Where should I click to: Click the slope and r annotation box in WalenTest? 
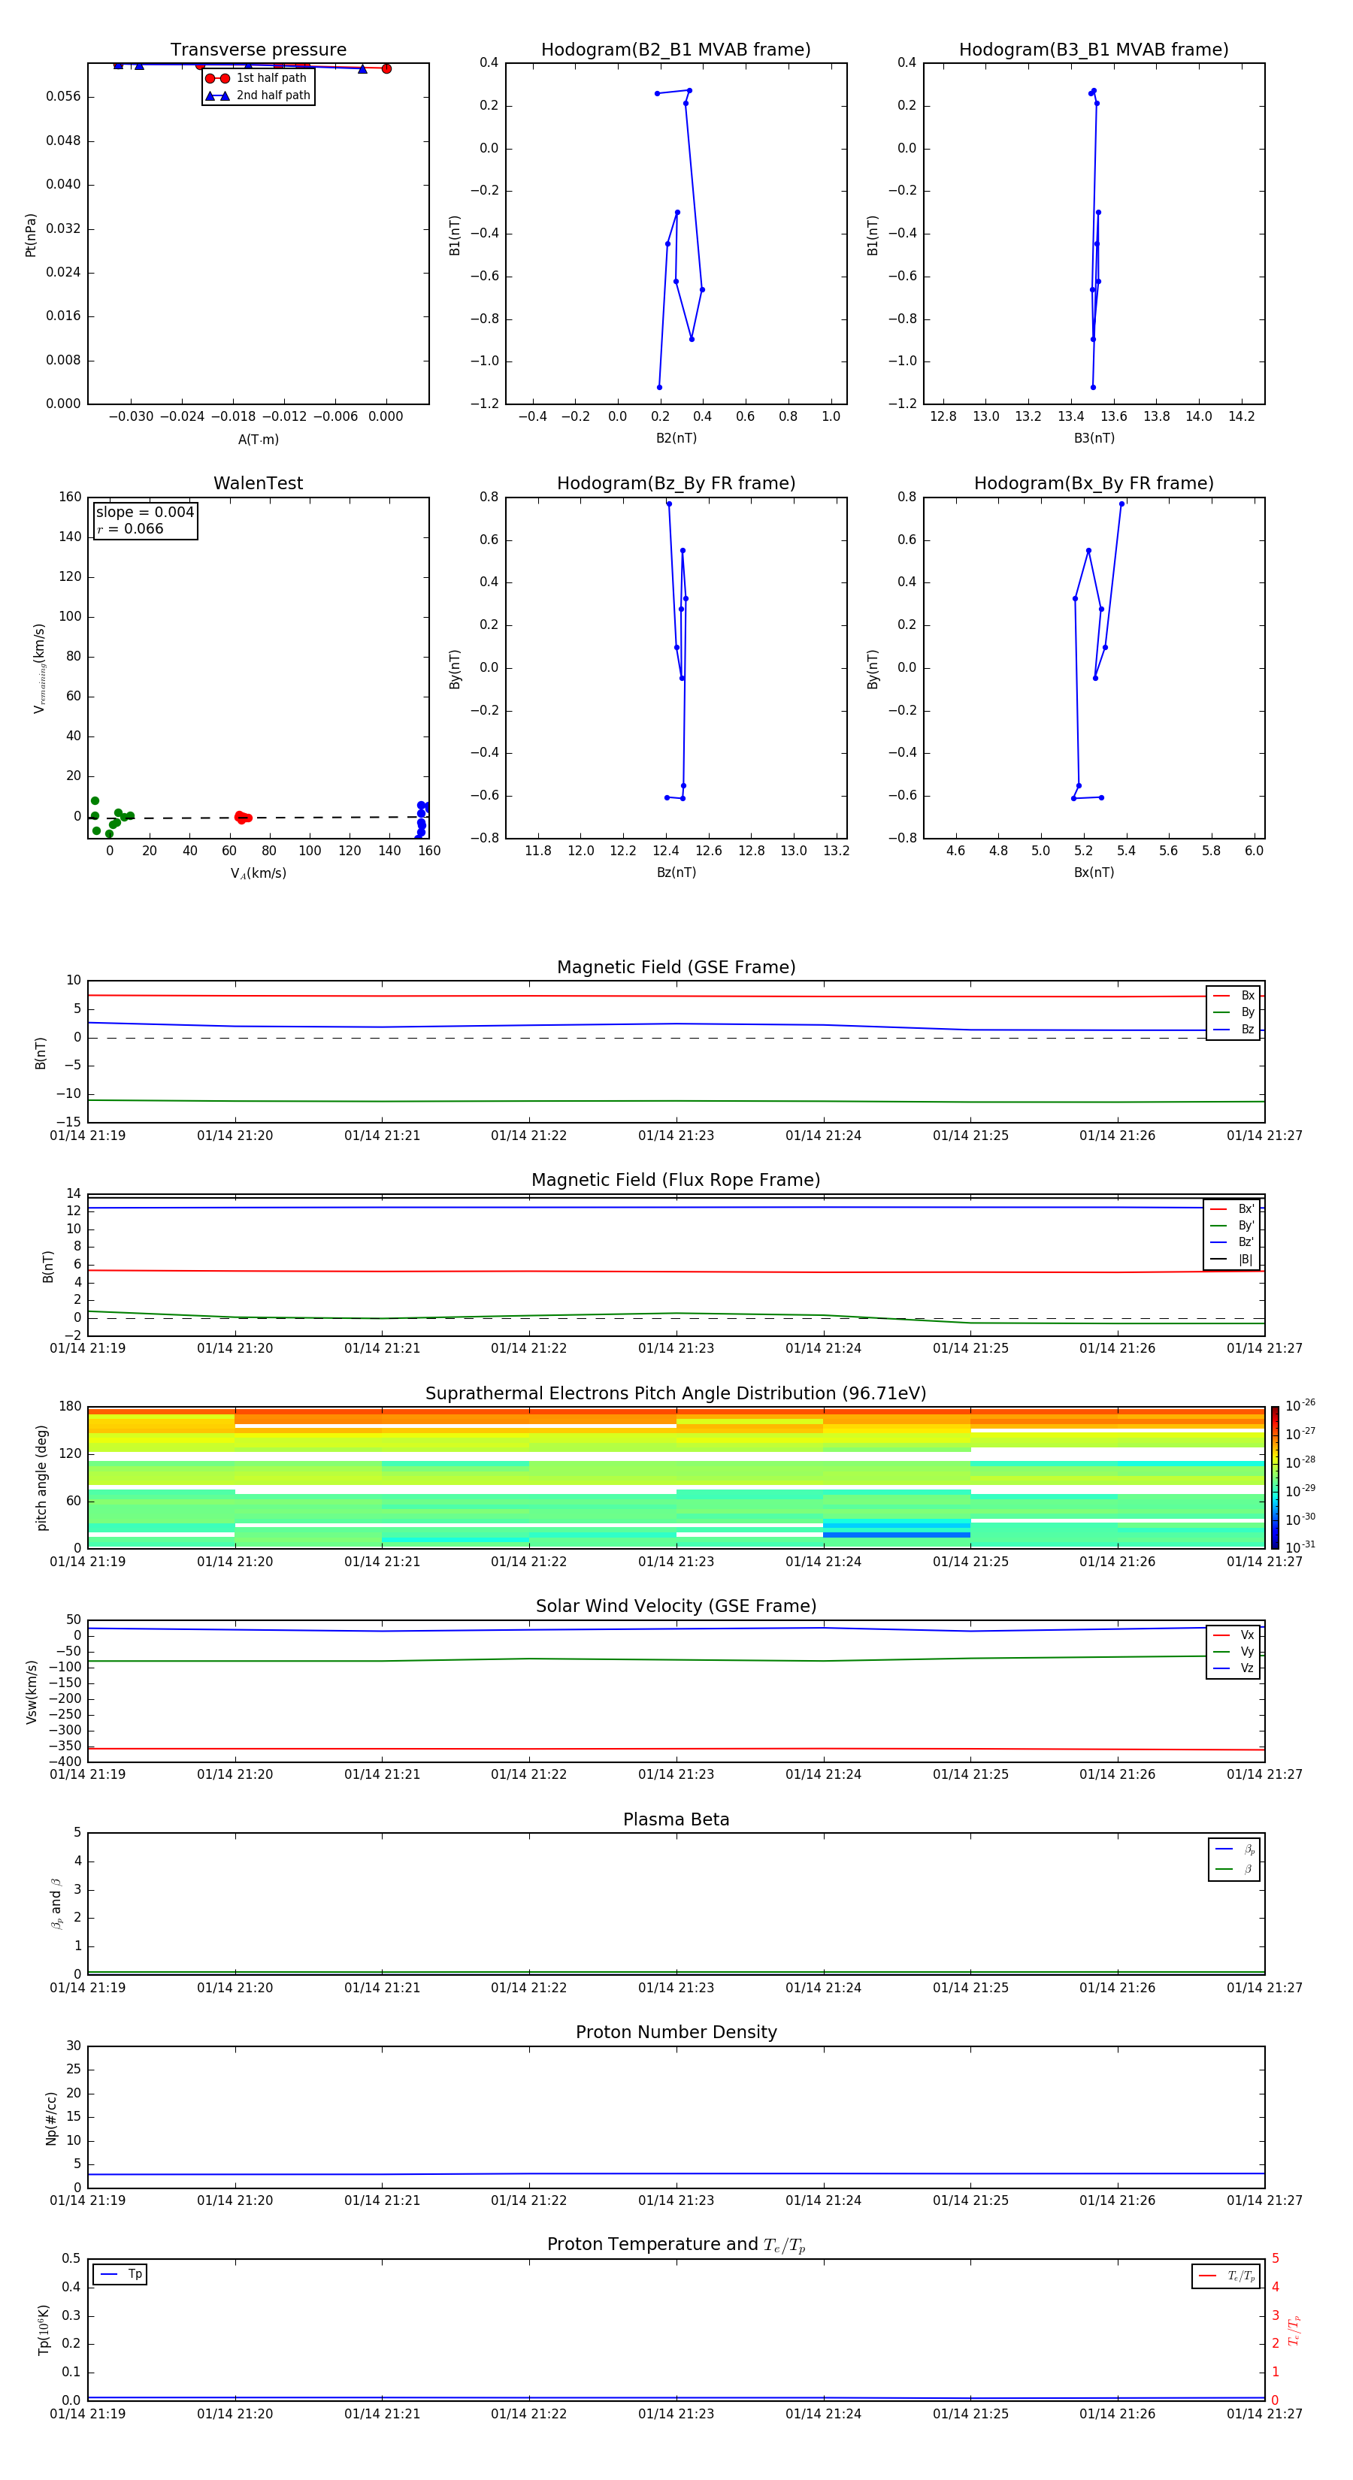[x=145, y=521]
